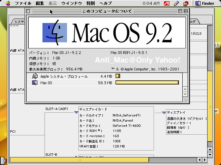Click the GeForce4 Ti 4600 card model value
This screenshot has width=221, height=165.
point(127,126)
